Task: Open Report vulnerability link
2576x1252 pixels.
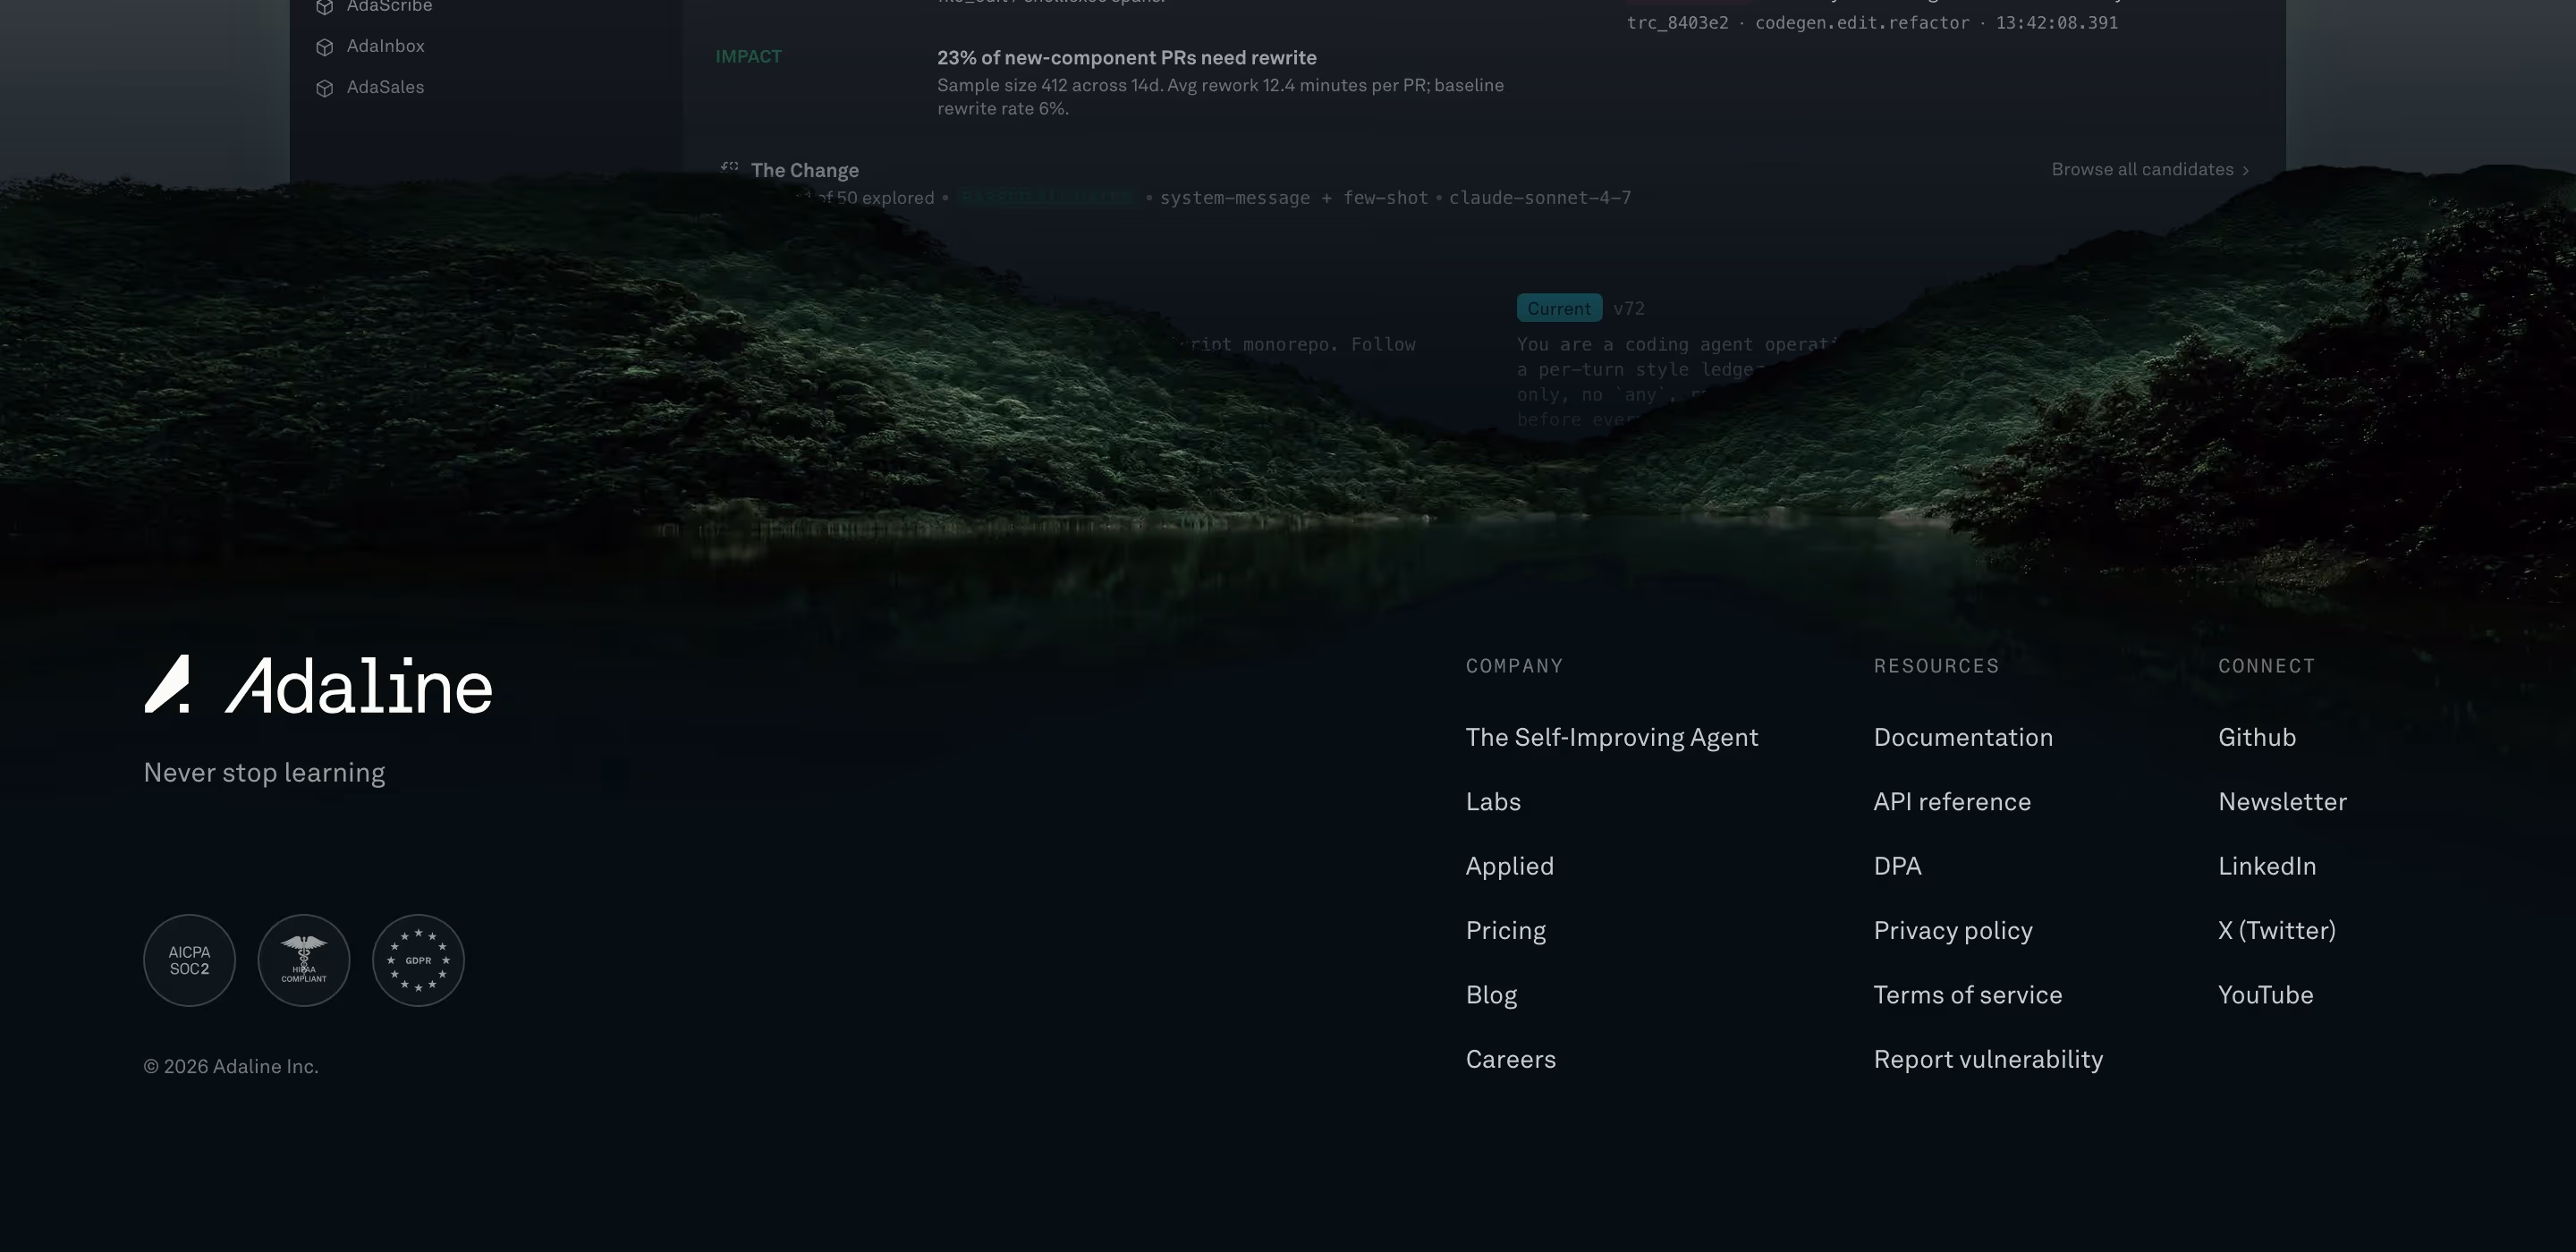Action: [1988, 1059]
